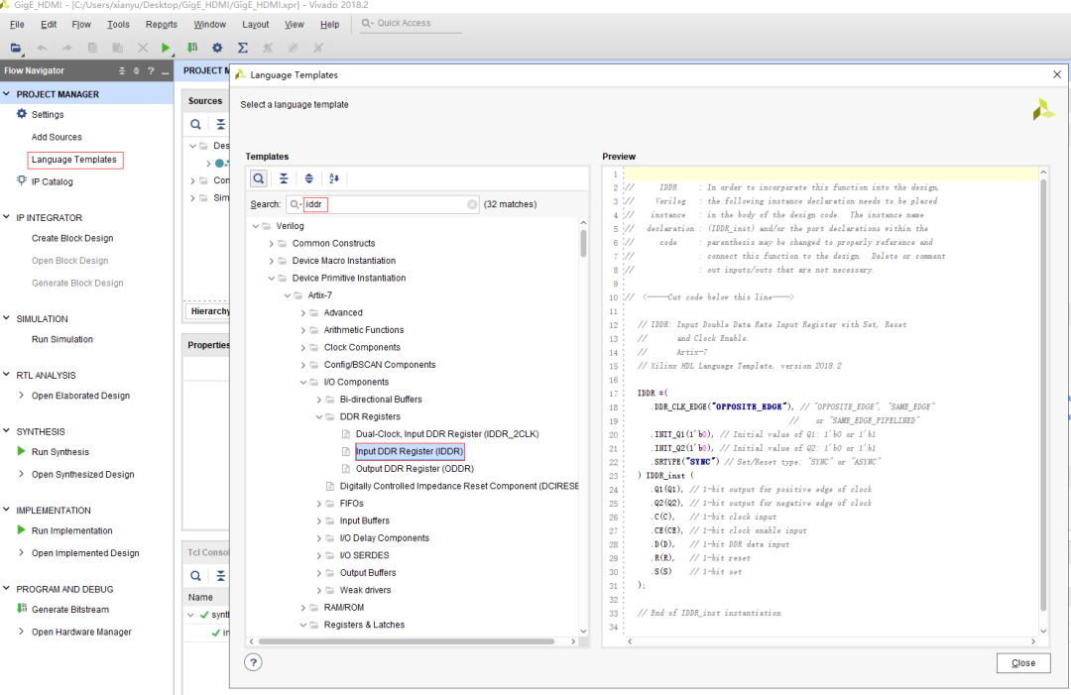Open dialog help question mark button
Screen dimensions: 1071x695
click(x=253, y=662)
